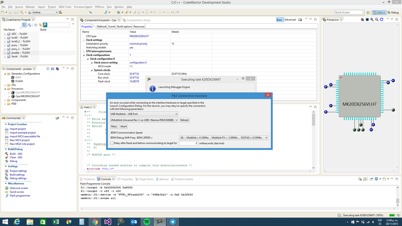This screenshot has height=226, width=402.
Task: Click the Windows Start button
Action: click(x=5, y=222)
